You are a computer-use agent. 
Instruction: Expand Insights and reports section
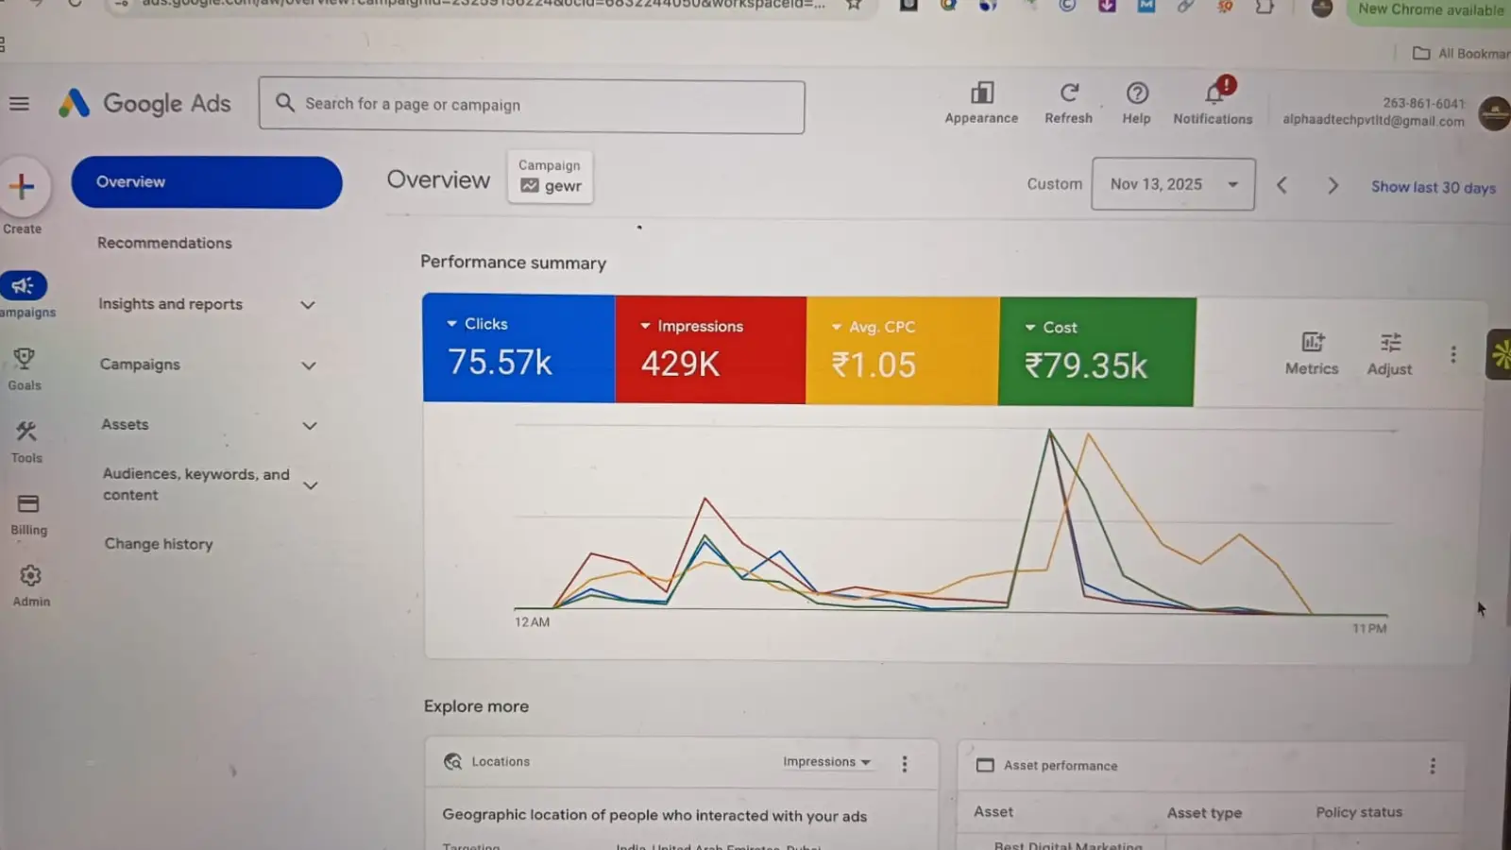[x=307, y=305]
